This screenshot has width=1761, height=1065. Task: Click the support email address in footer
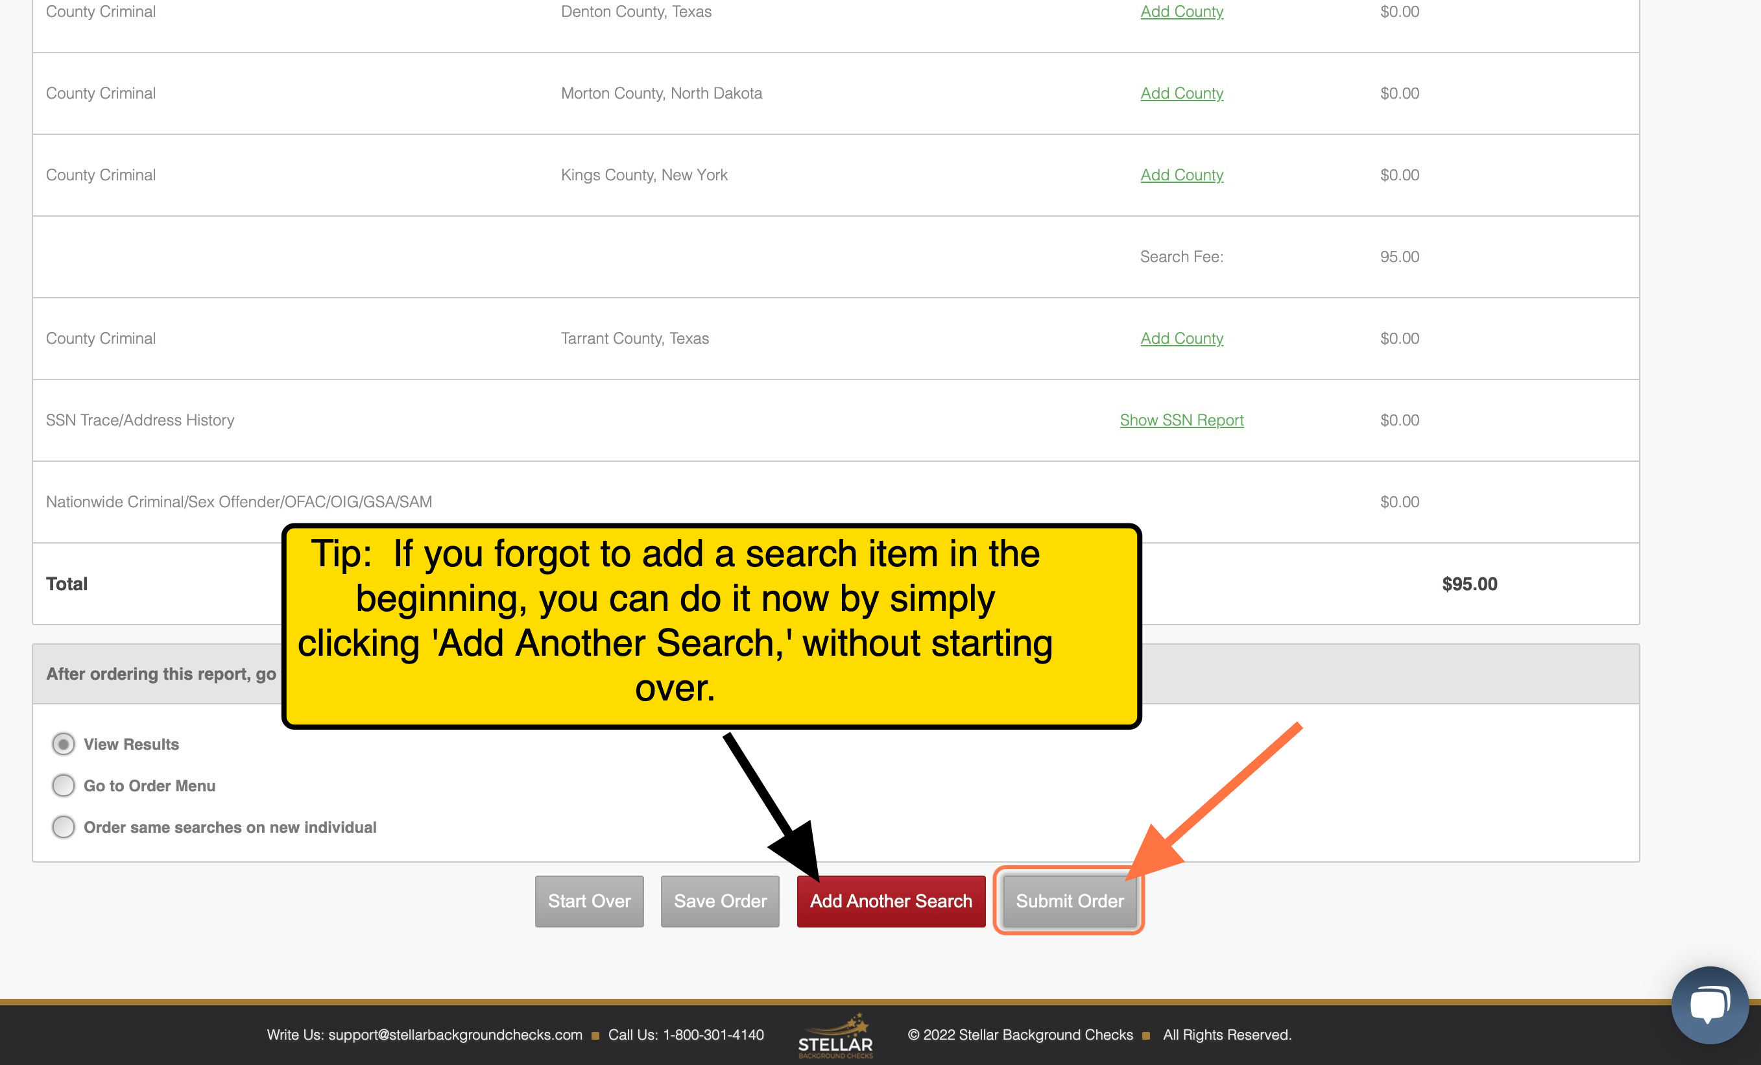coord(455,1035)
